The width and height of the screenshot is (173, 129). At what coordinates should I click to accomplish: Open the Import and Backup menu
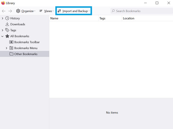pos(74,11)
